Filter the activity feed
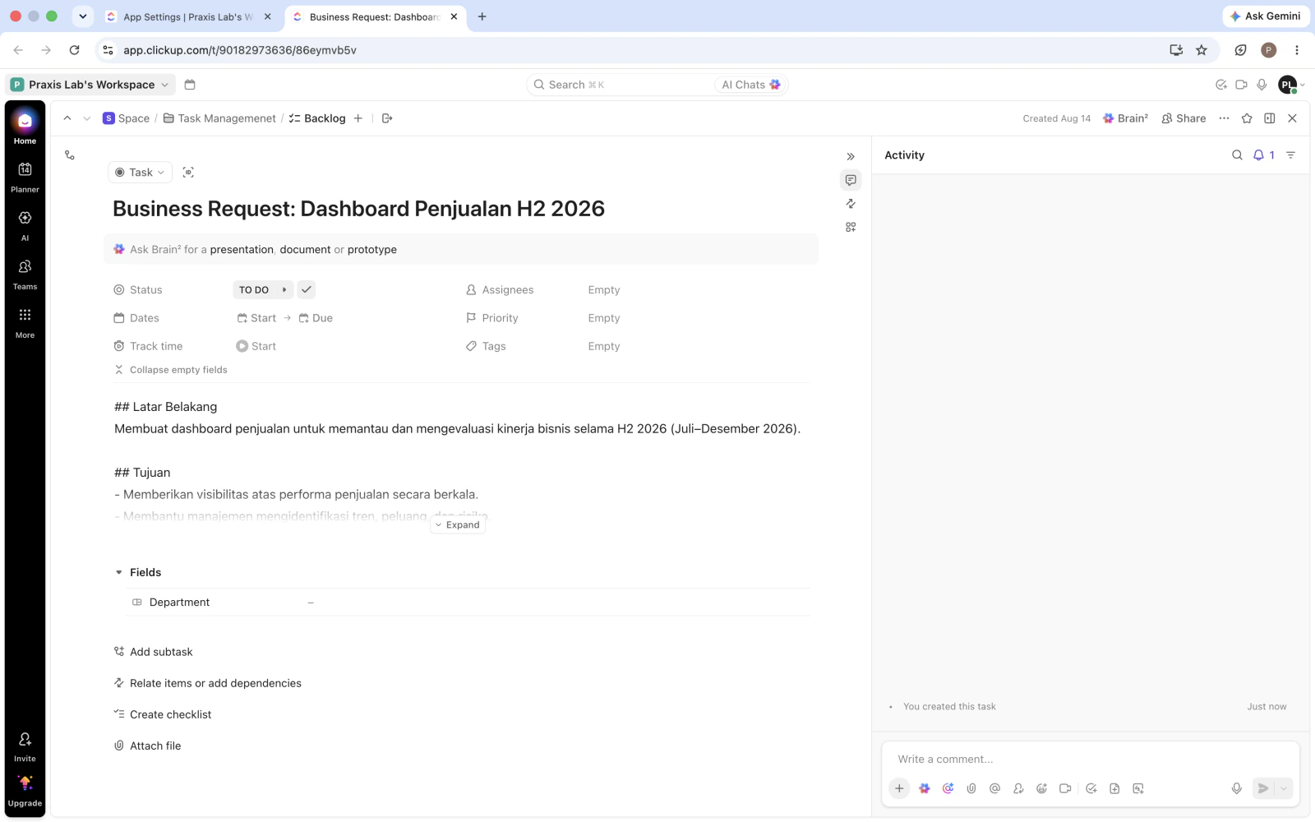1315x822 pixels. point(1290,155)
